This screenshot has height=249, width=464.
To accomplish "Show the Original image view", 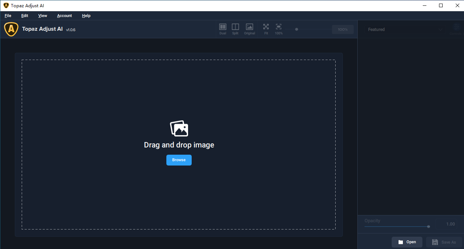I will 250,29.
